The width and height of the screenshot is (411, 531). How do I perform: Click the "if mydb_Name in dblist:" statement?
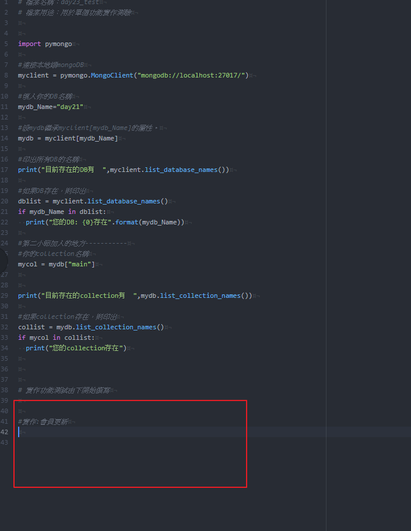coord(62,212)
